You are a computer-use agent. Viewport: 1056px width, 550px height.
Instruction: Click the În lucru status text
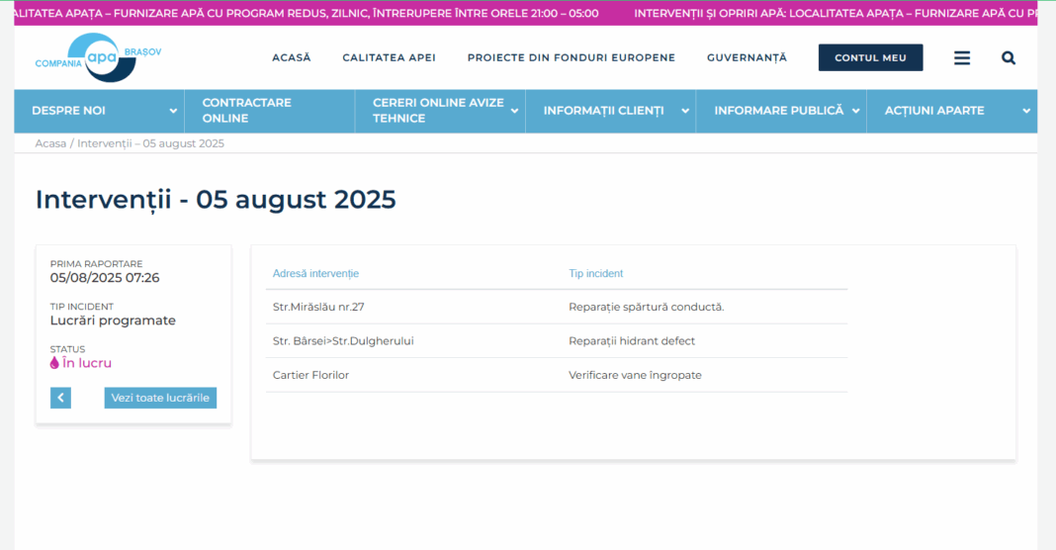[87, 363]
